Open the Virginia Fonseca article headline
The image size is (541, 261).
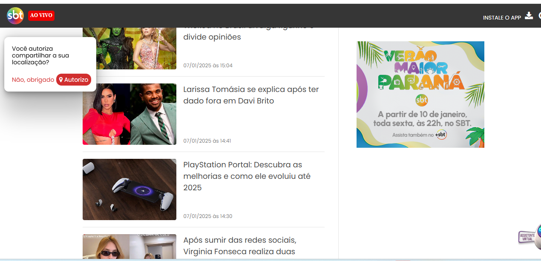point(240,246)
